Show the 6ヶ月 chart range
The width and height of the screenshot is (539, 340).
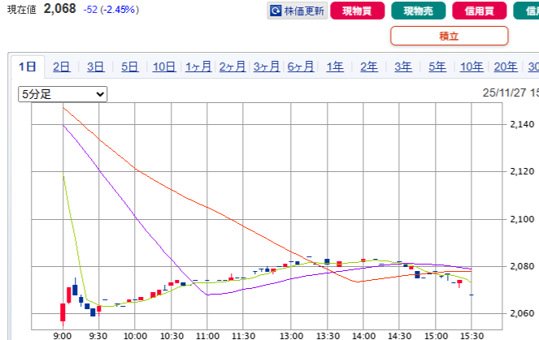tap(301, 67)
